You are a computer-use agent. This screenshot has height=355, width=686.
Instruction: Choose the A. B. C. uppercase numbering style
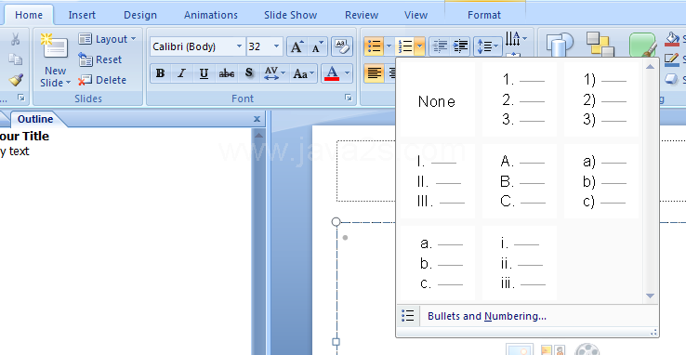[520, 181]
